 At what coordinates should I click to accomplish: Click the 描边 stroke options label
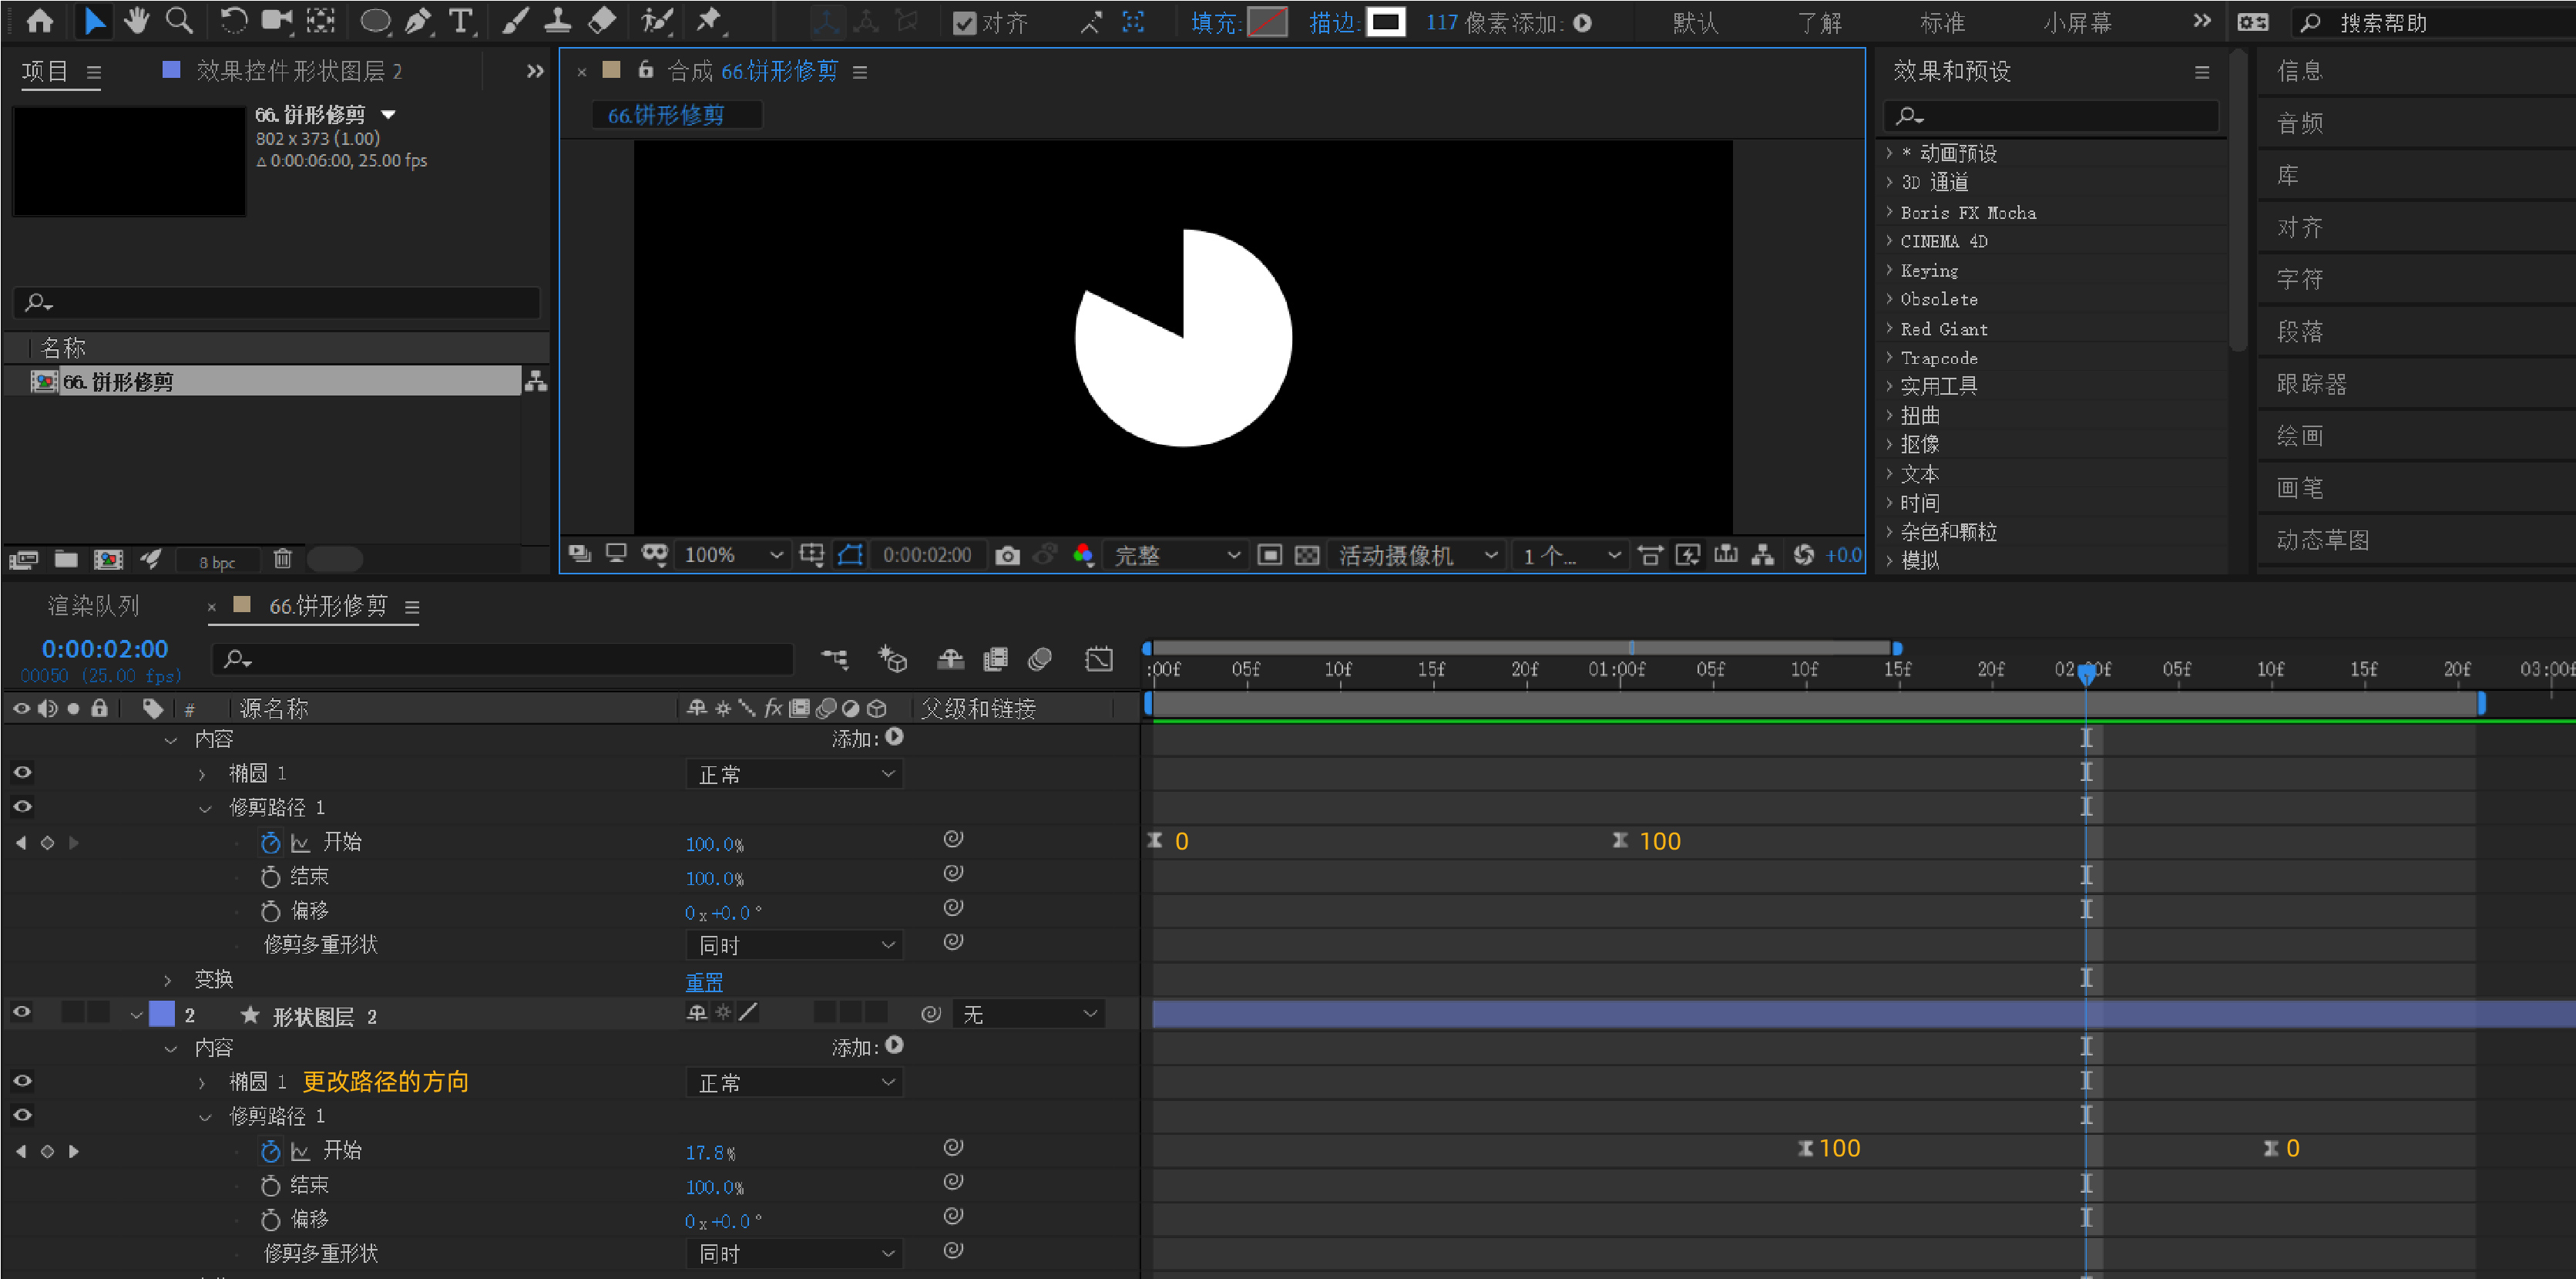(1333, 22)
